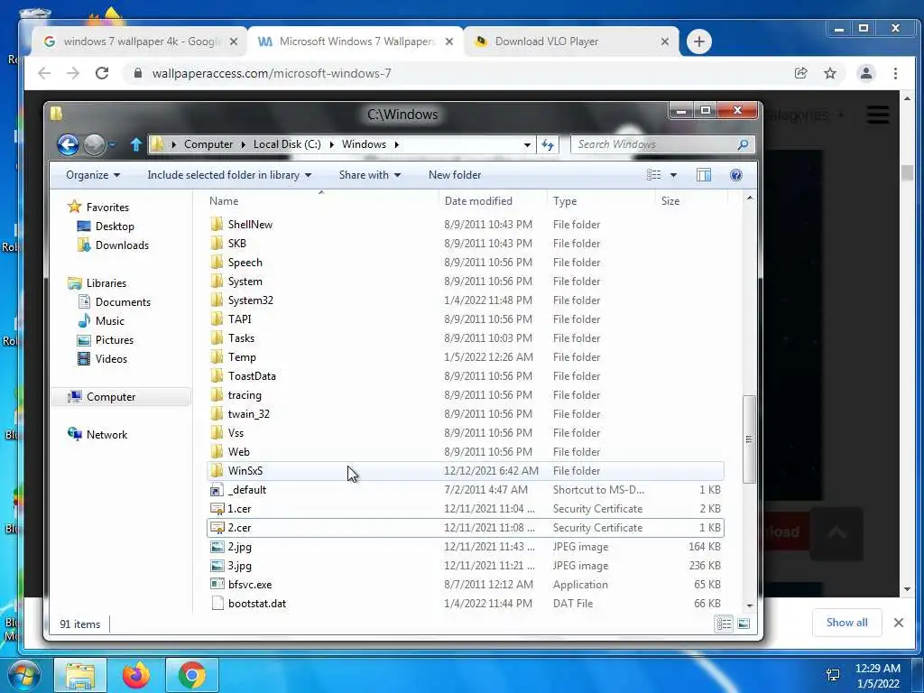This screenshot has height=693, width=924.
Task: Click the New folder button
Action: click(455, 175)
